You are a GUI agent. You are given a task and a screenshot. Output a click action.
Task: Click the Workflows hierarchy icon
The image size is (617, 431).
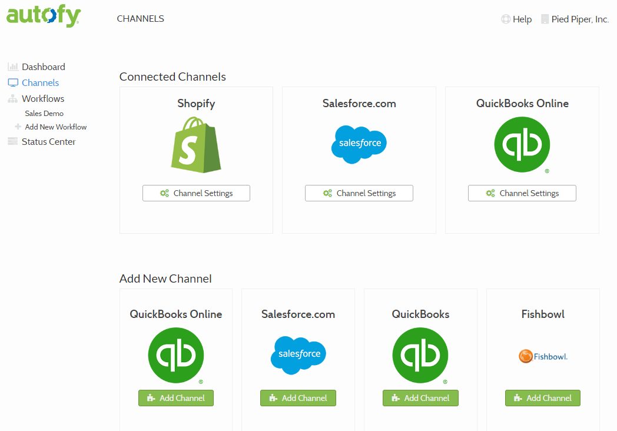click(12, 99)
